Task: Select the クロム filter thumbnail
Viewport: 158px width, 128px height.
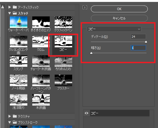Action: pyautogui.click(x=41, y=42)
